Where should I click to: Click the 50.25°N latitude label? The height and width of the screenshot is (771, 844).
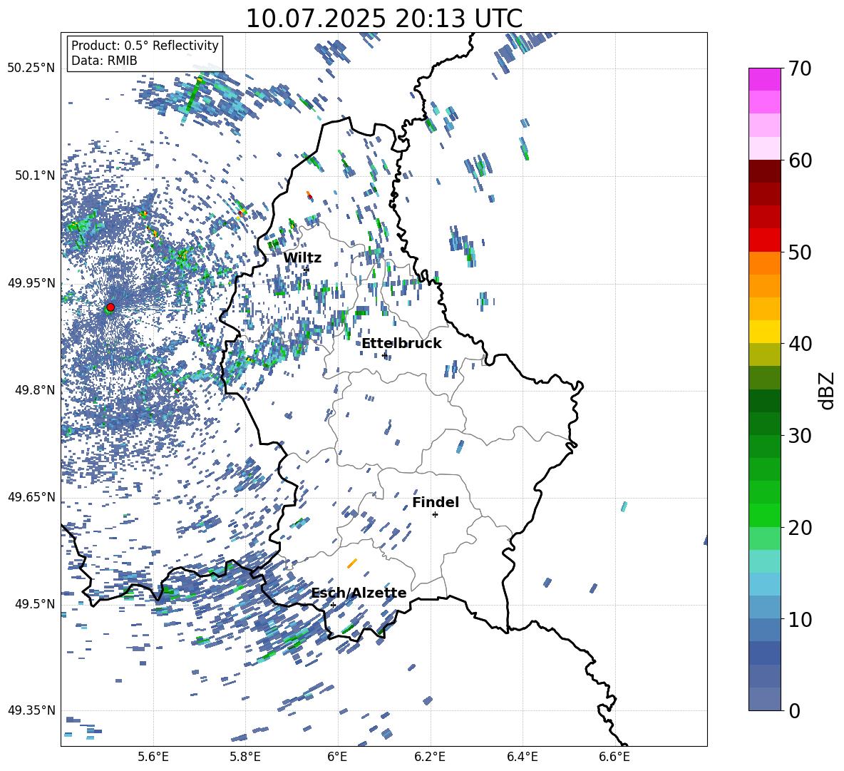(x=31, y=68)
